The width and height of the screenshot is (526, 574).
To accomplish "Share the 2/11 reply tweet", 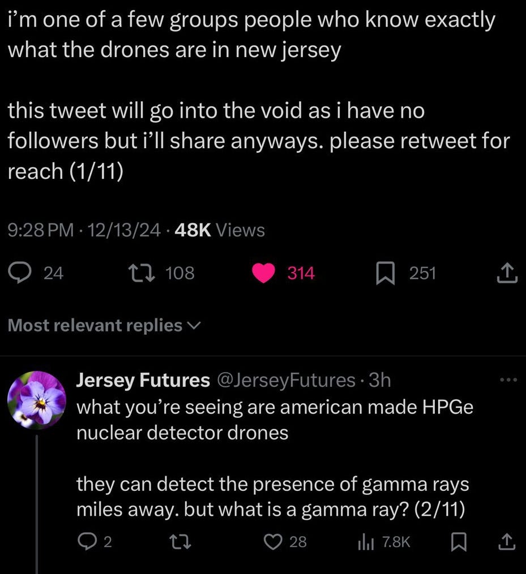I will 506,542.
